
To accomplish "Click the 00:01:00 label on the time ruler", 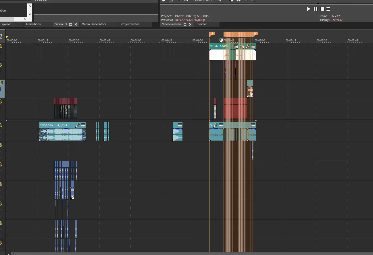I will point(136,41).
